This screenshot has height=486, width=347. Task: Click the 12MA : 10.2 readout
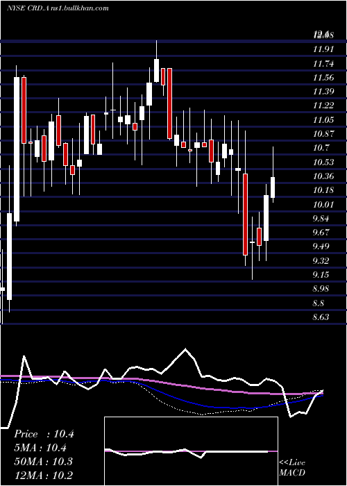tap(43, 475)
